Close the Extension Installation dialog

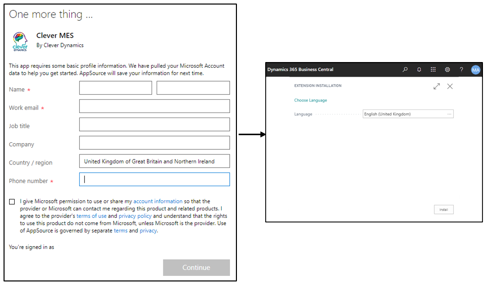tap(450, 86)
